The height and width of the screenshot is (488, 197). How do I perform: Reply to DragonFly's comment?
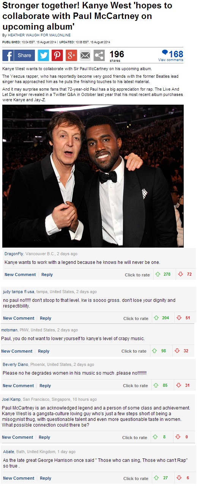click(47, 275)
